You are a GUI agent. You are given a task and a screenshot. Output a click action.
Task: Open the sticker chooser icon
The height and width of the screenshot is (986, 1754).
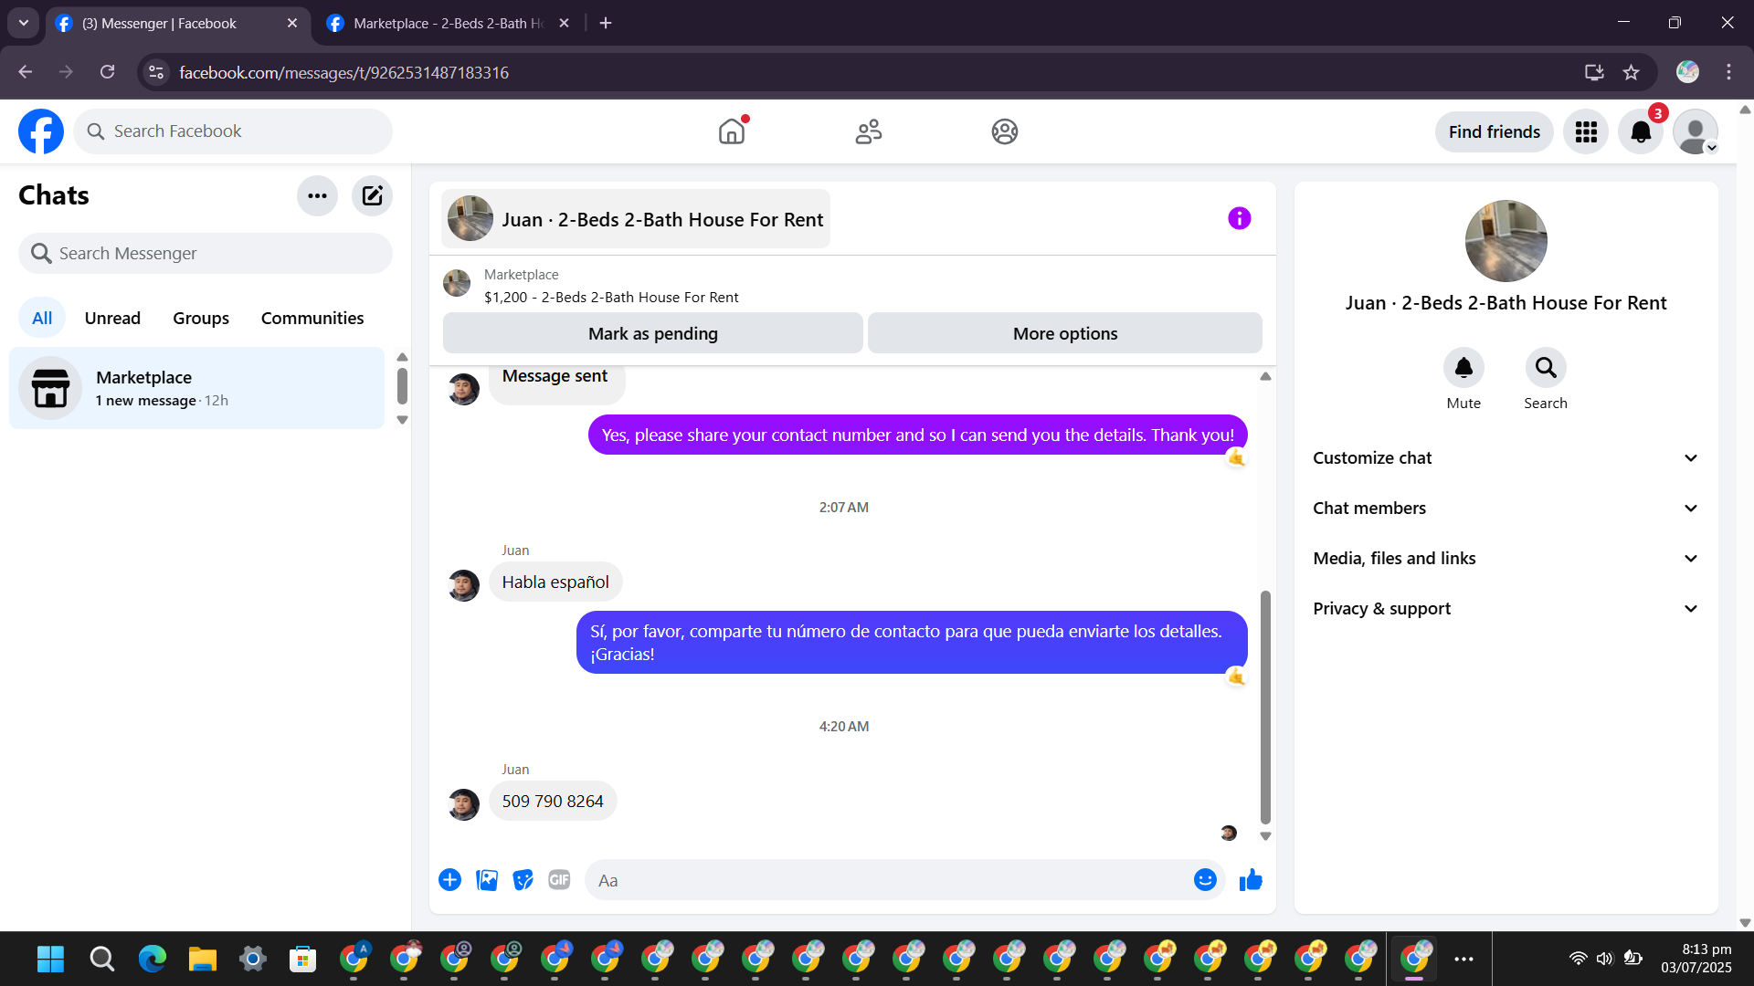point(523,880)
